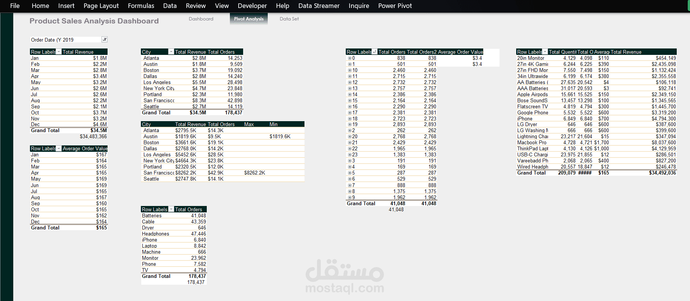This screenshot has height=301, width=690.
Task: Expand the plus icon for row 8
Action: [x=350, y=192]
